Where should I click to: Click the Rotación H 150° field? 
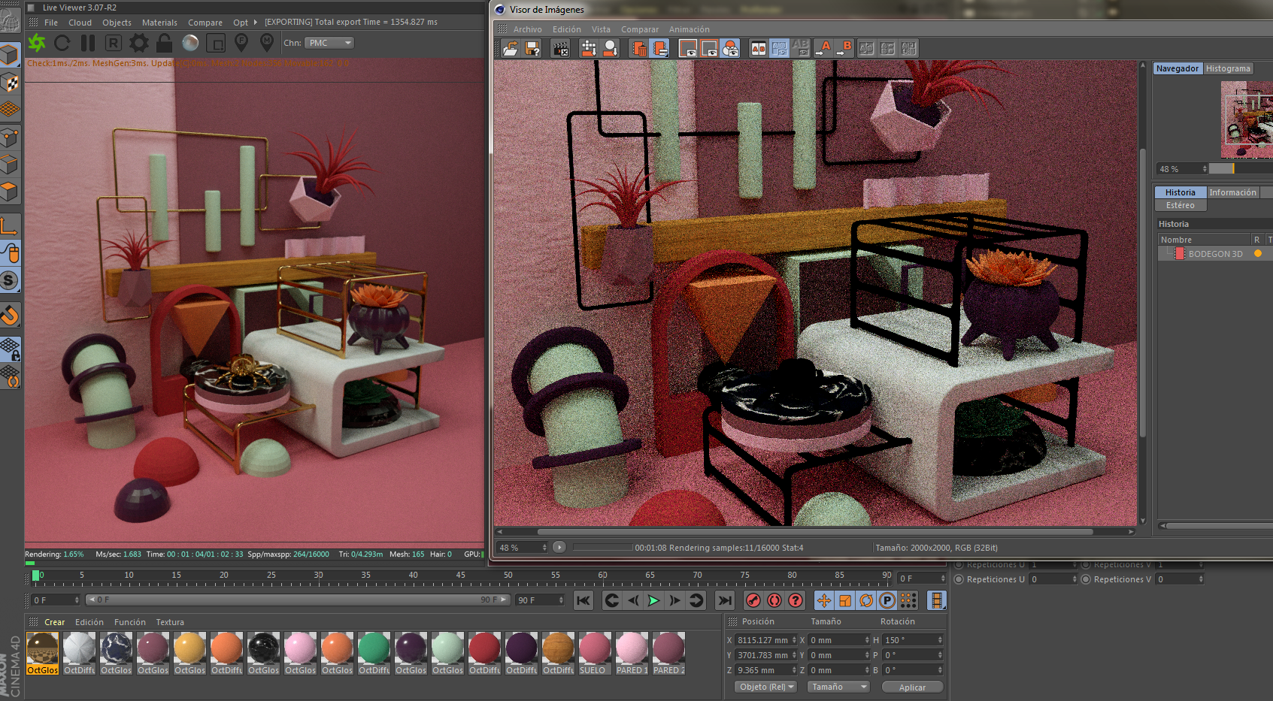coord(913,640)
